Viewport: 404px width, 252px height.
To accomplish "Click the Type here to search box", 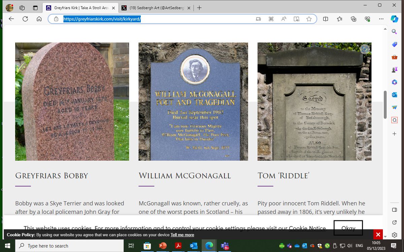I will pos(69,246).
